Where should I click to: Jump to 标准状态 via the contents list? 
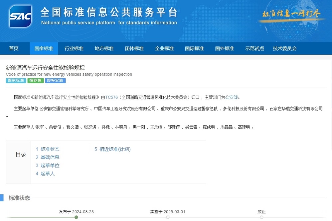[50, 149]
